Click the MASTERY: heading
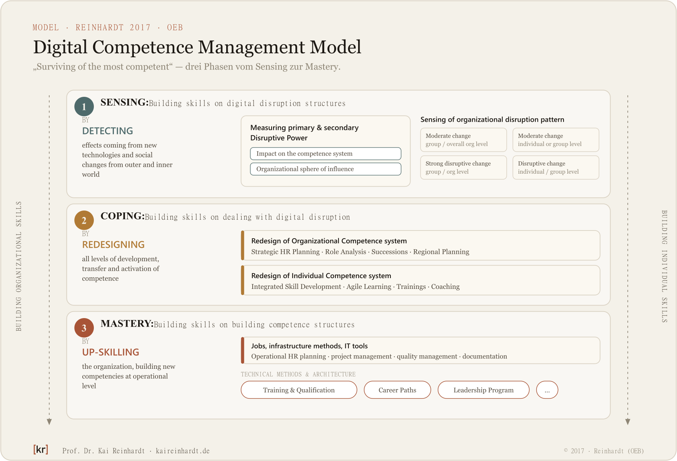Viewport: 677px width, 461px height. [127, 323]
